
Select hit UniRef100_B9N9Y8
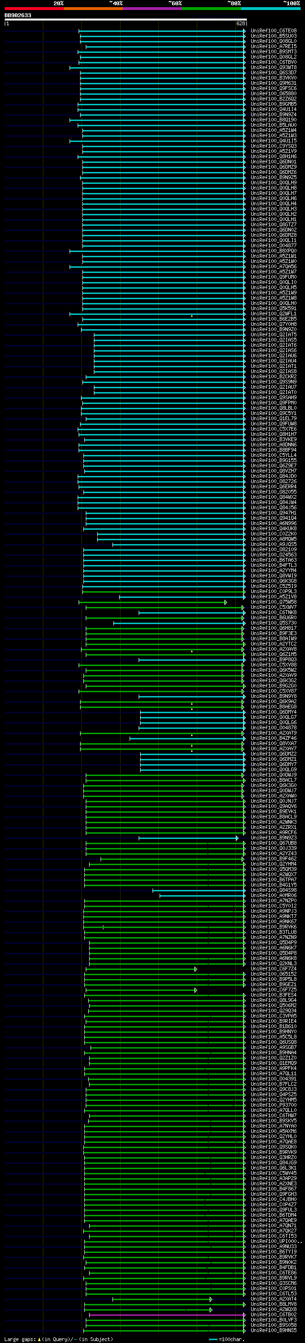tap(274, 697)
